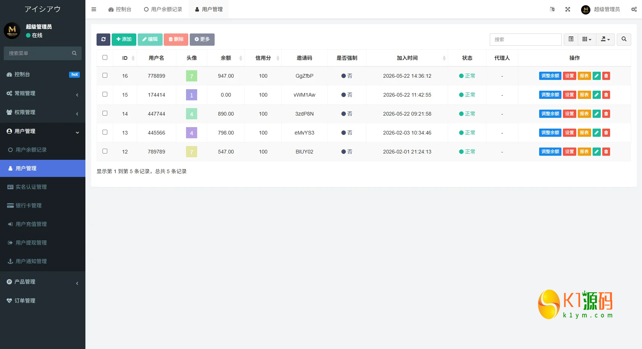Open 用户充值管理 in the sidebar
The height and width of the screenshot is (349, 642).
[x=43, y=224]
